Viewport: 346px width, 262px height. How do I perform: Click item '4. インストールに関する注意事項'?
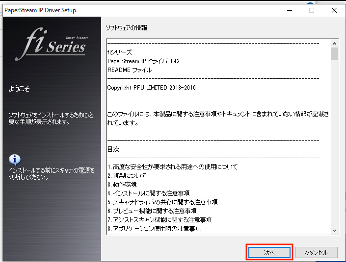[x=149, y=193]
